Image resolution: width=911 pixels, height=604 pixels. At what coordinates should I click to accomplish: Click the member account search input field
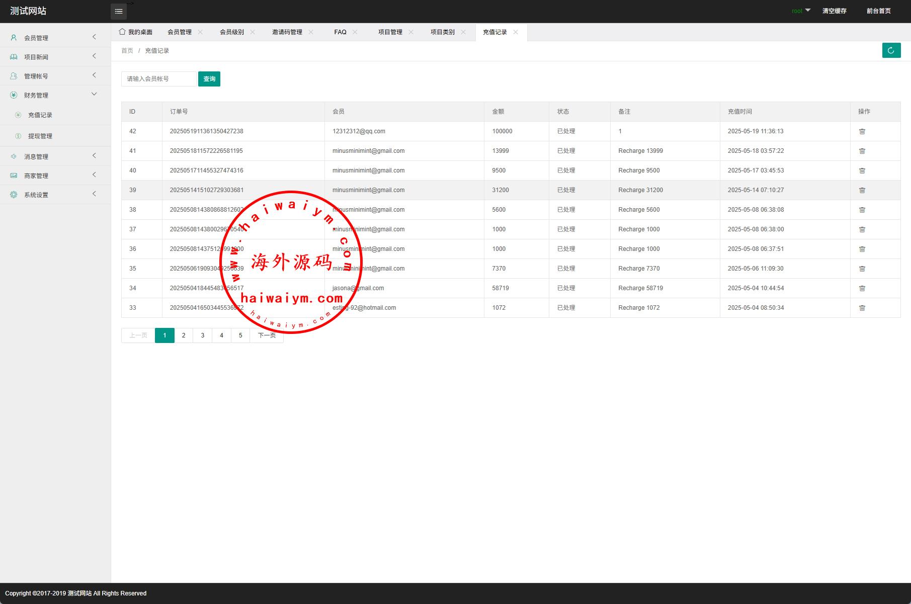[x=158, y=79]
